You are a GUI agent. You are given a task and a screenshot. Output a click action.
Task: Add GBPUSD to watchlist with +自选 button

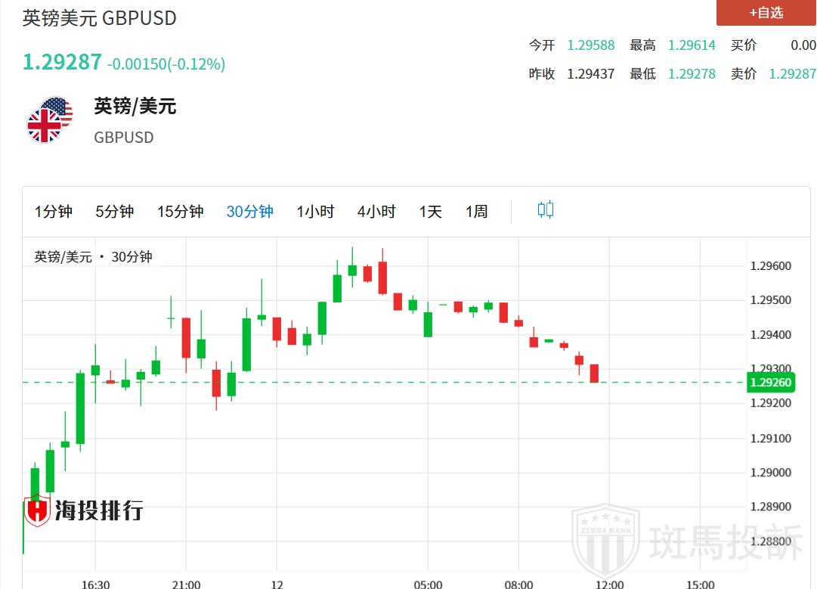click(766, 13)
